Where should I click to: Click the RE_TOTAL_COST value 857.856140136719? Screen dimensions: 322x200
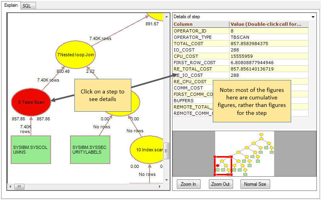[x=269, y=69]
